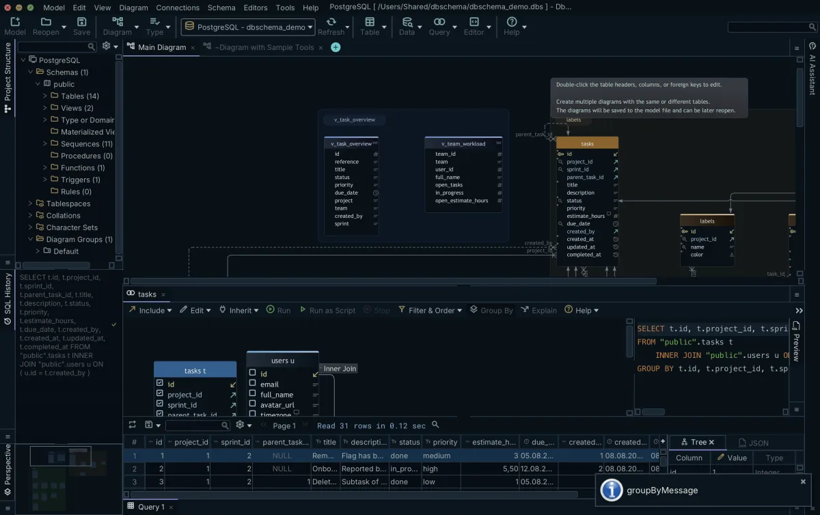The width and height of the screenshot is (820, 515).
Task: Click the hamburger menu icon at diagram top right
Action: click(796, 48)
